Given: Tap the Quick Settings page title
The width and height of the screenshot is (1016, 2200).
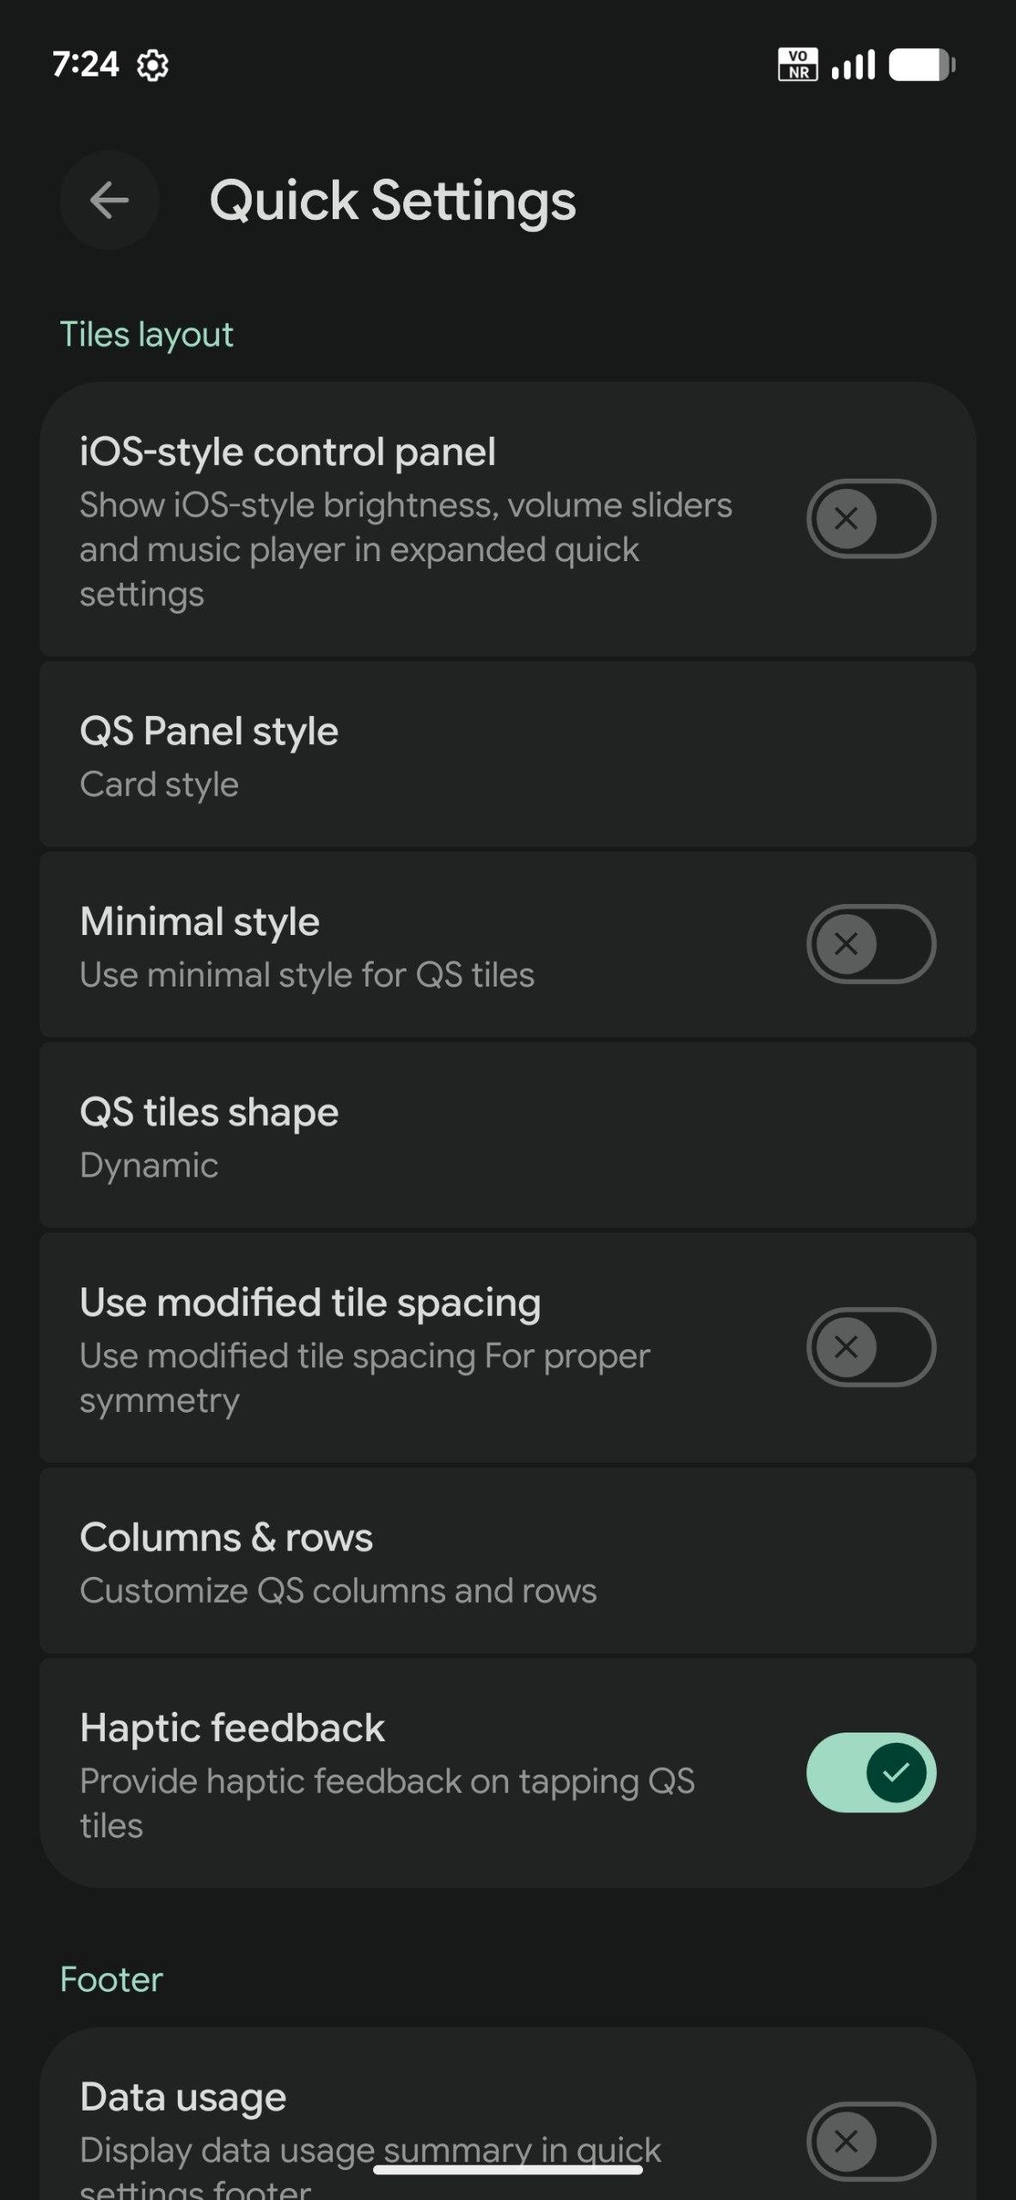Looking at the screenshot, I should tap(393, 201).
